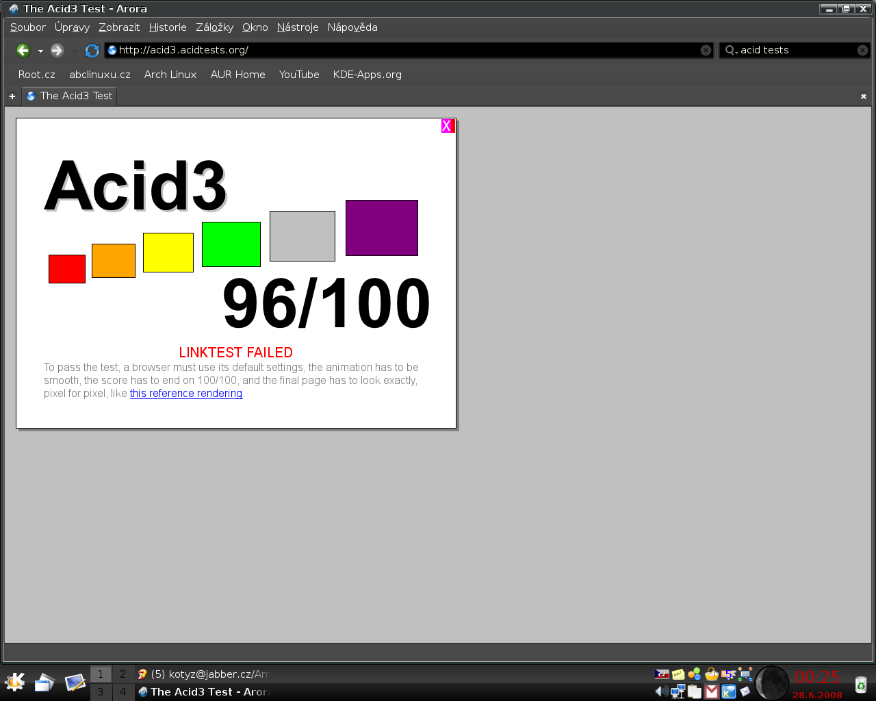Clear the 'acid tests' search box
876x701 pixels.
click(862, 50)
